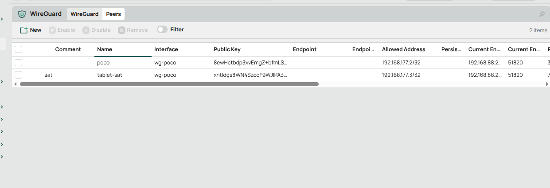
Task: Check the poco peer row checkbox
Action: [19, 63]
